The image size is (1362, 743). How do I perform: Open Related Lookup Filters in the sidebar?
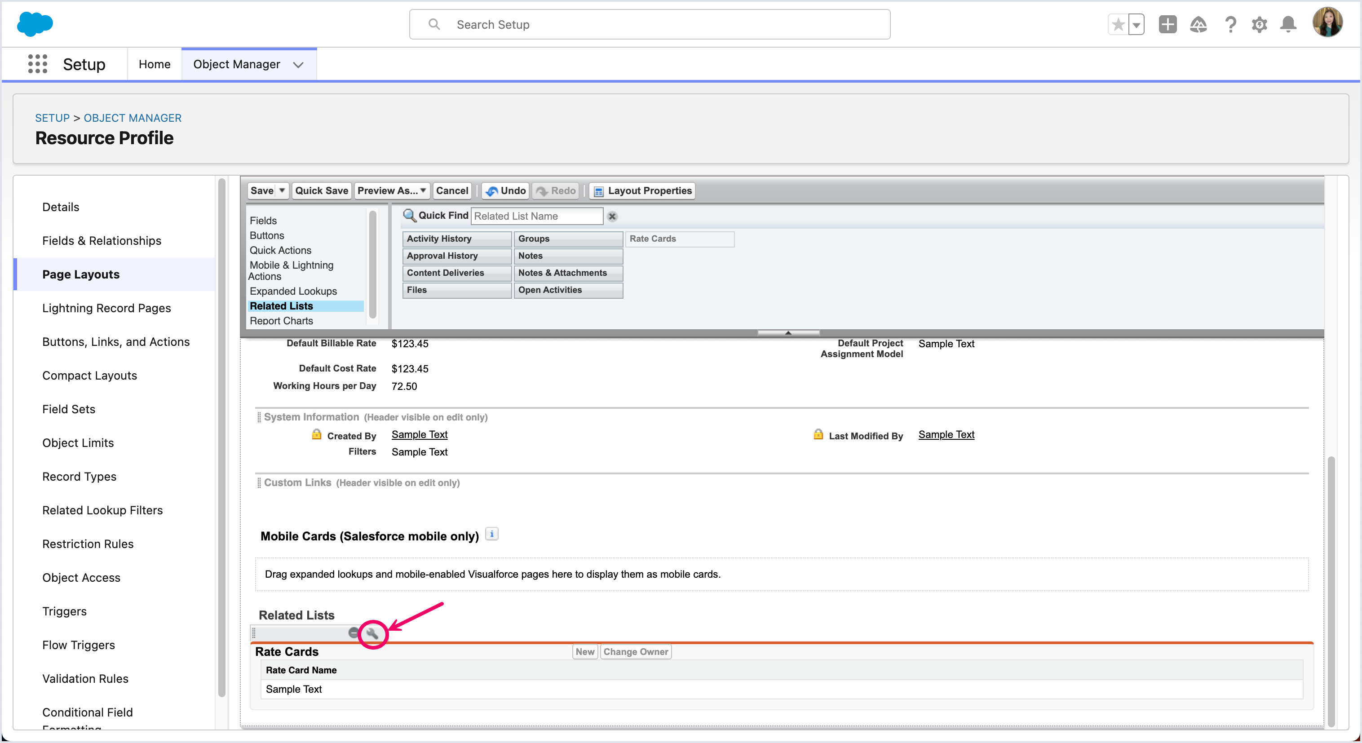(102, 510)
